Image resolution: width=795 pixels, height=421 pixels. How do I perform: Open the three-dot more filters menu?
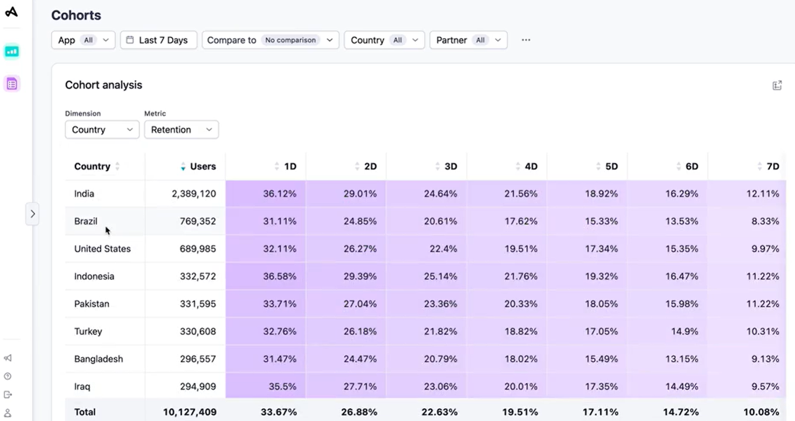[x=526, y=40]
